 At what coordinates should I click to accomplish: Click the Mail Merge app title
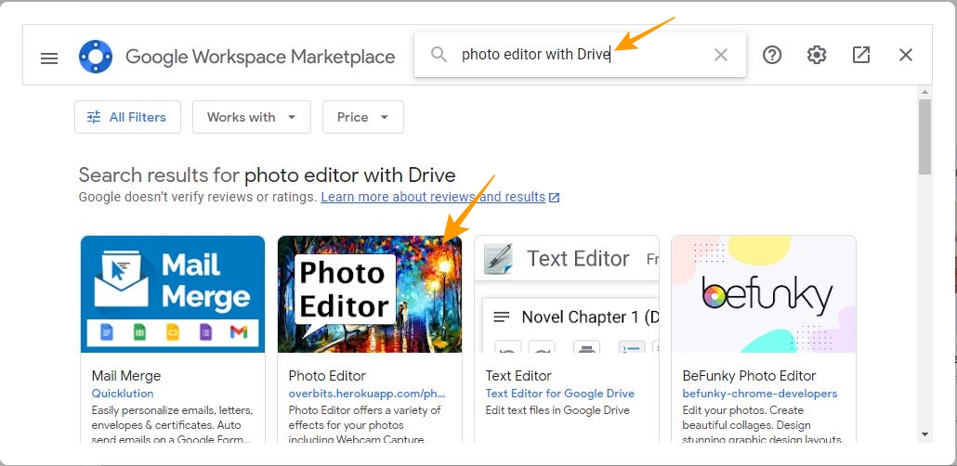(x=126, y=376)
